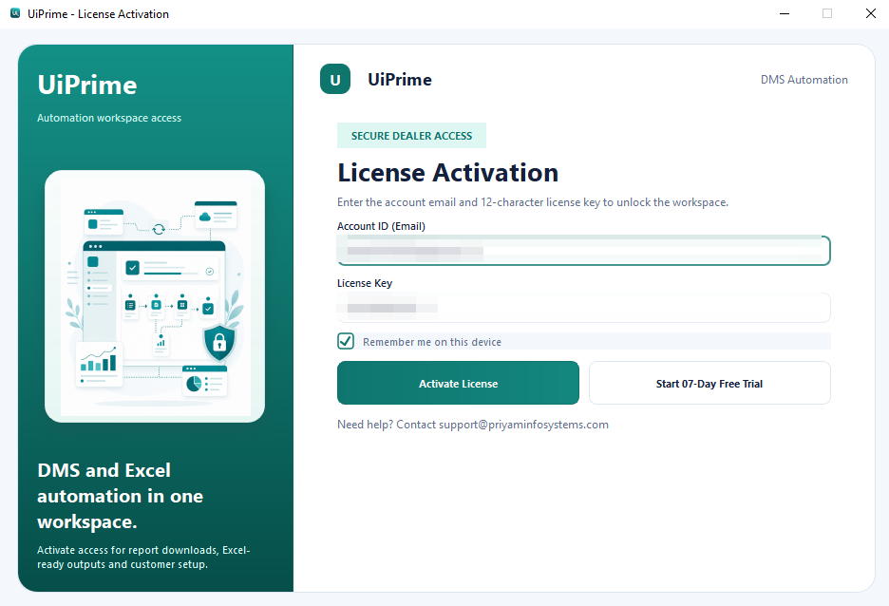Click the Activate access for report downloads text

click(143, 558)
